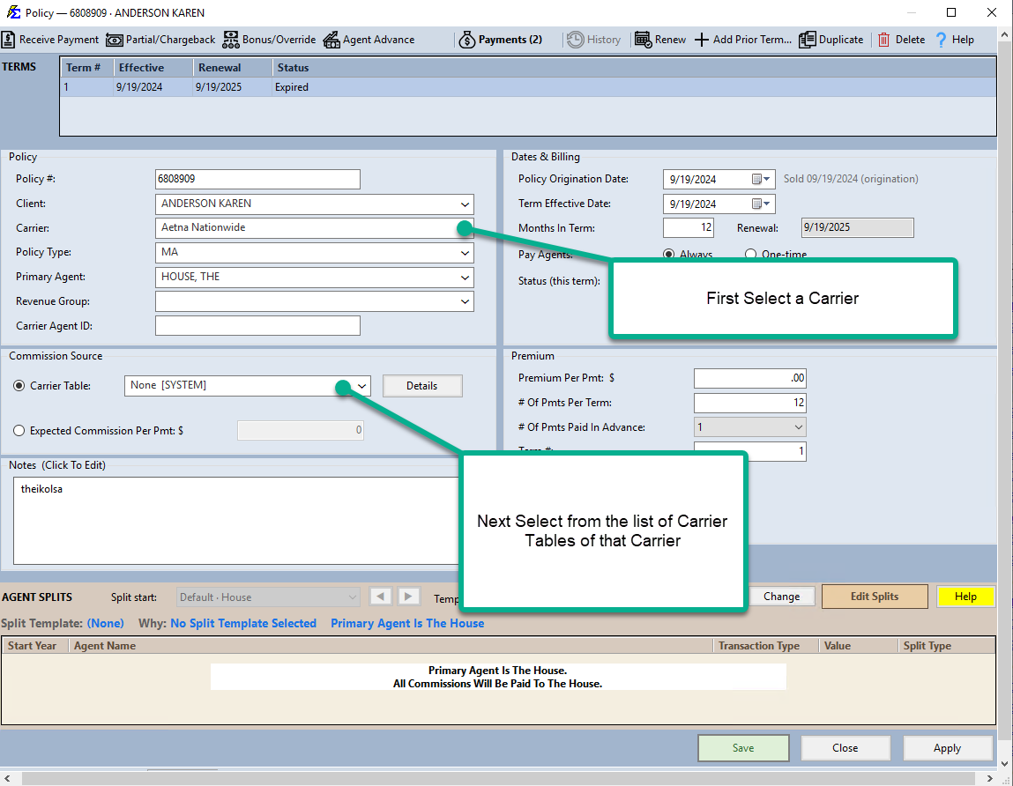Click the green Save button
The width and height of the screenshot is (1013, 786).
point(743,748)
